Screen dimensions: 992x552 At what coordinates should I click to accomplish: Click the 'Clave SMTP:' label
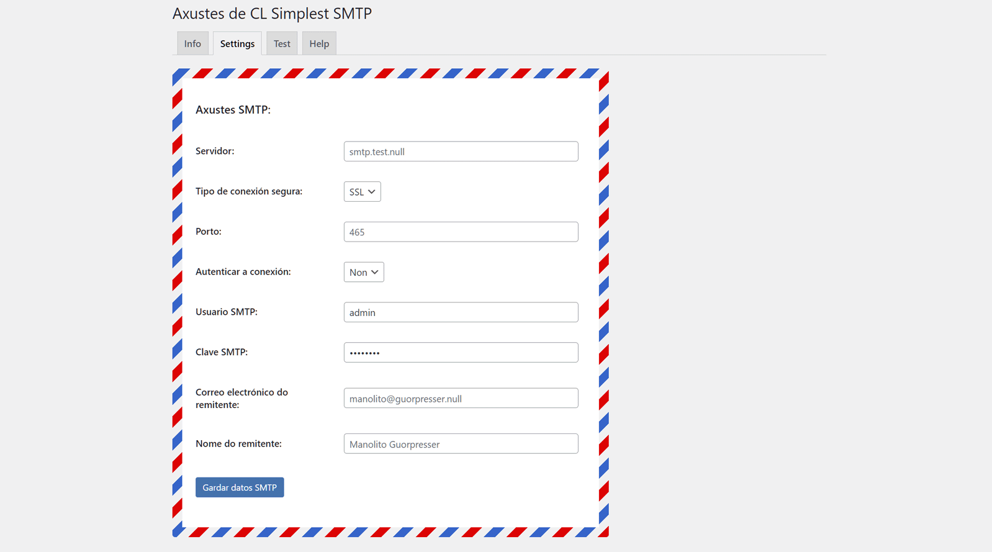click(x=222, y=352)
